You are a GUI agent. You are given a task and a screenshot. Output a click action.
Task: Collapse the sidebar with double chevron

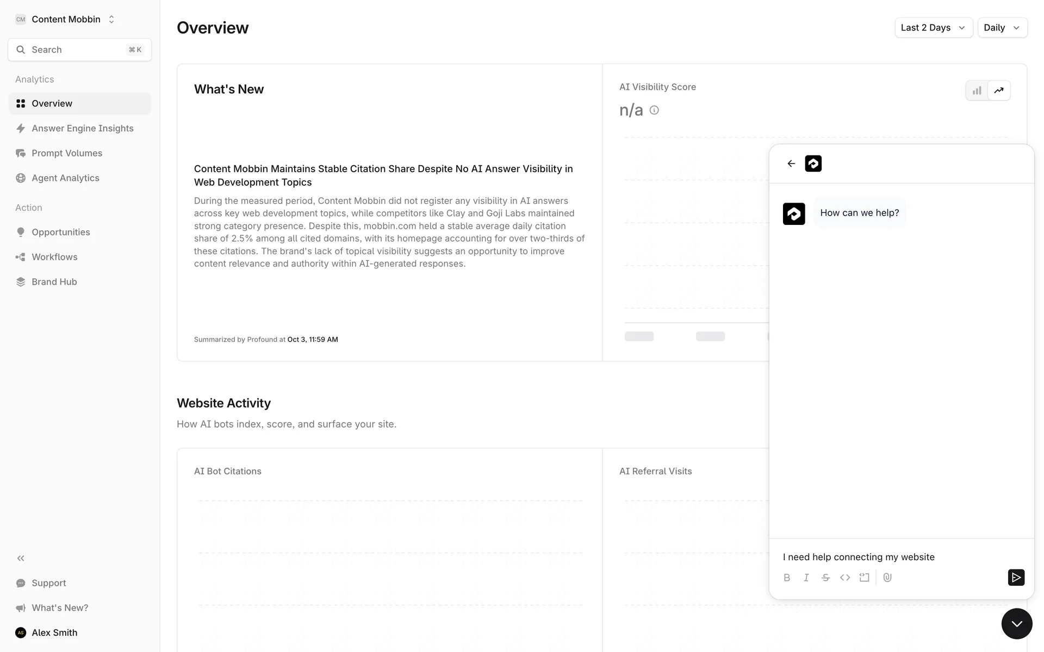[x=21, y=558]
